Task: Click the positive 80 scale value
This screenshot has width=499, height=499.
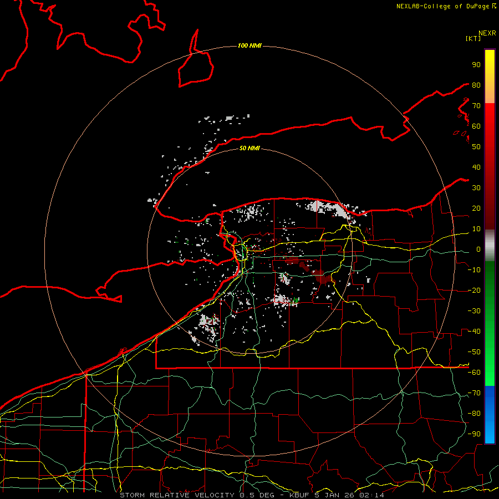Action: [476, 85]
